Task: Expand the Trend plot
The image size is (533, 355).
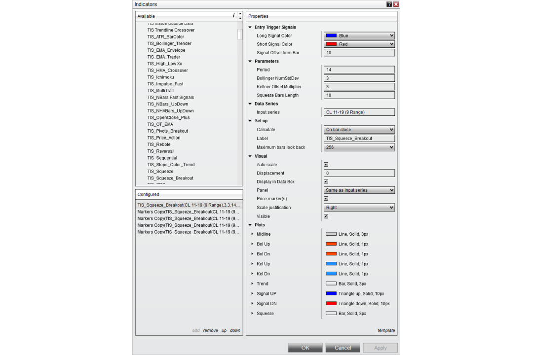Action: click(x=252, y=284)
